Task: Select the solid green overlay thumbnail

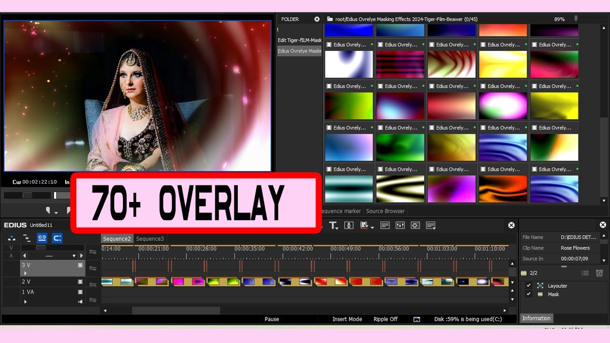Action: tap(400, 147)
